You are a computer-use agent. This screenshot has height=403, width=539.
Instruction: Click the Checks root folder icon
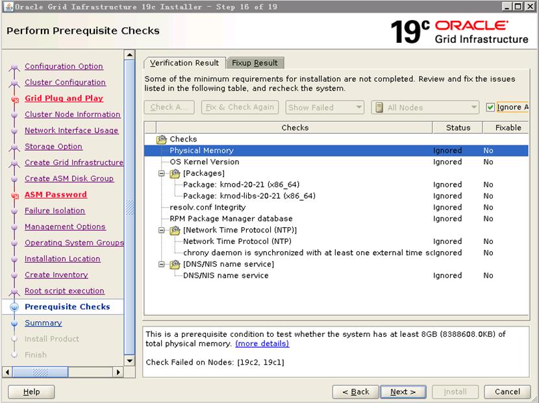tap(161, 139)
